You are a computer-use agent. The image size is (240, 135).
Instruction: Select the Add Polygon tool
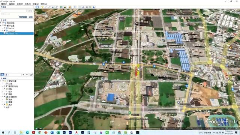46,7
